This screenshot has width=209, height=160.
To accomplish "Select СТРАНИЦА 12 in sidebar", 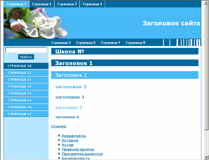I will coord(26,80).
